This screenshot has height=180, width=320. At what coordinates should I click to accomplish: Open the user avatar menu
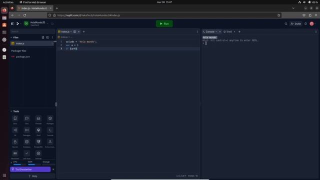(311, 23)
